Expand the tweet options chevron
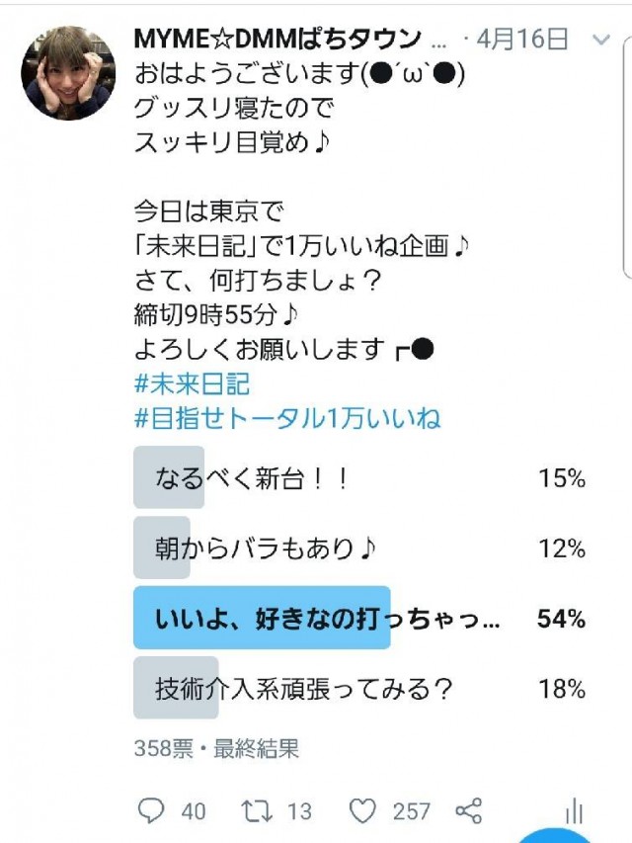 point(601,40)
